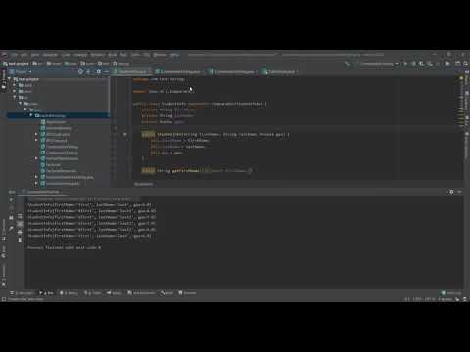Click the Debug bug icon in main toolbar
This screenshot has height=352, width=470.
pos(414,64)
